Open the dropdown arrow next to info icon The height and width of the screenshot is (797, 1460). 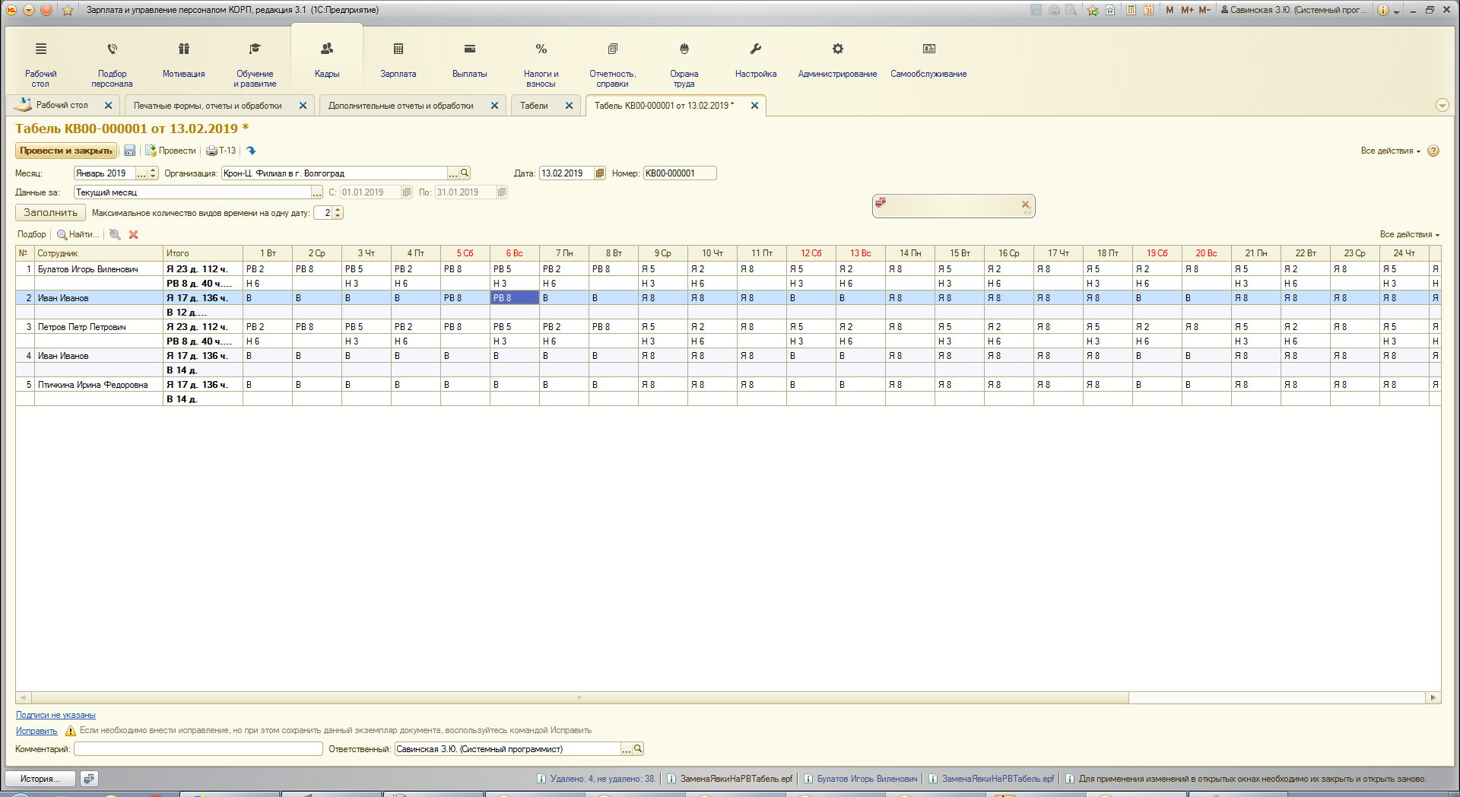[x=1397, y=11]
